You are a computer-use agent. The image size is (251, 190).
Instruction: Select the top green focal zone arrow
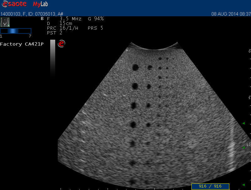pyautogui.click(x=243, y=123)
